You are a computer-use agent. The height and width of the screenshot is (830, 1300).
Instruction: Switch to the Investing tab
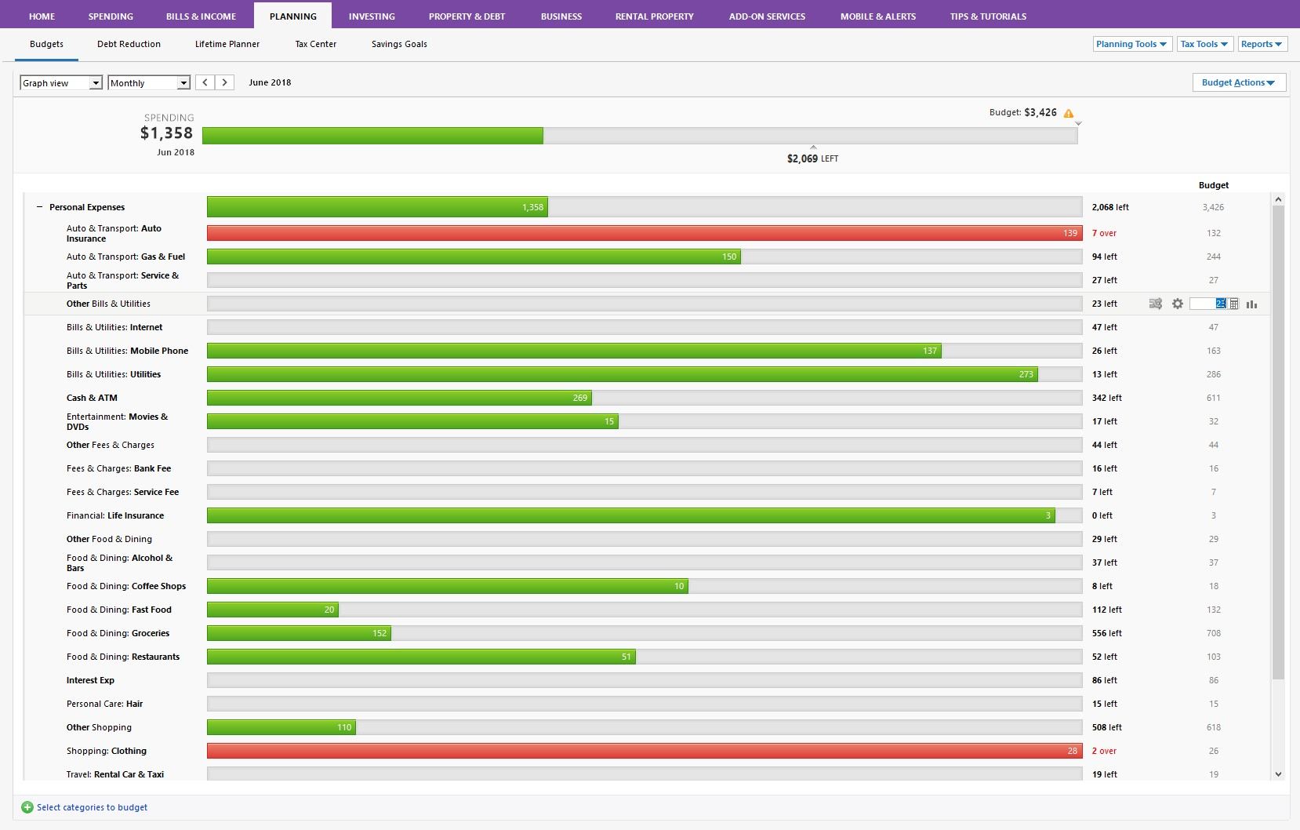pos(372,16)
